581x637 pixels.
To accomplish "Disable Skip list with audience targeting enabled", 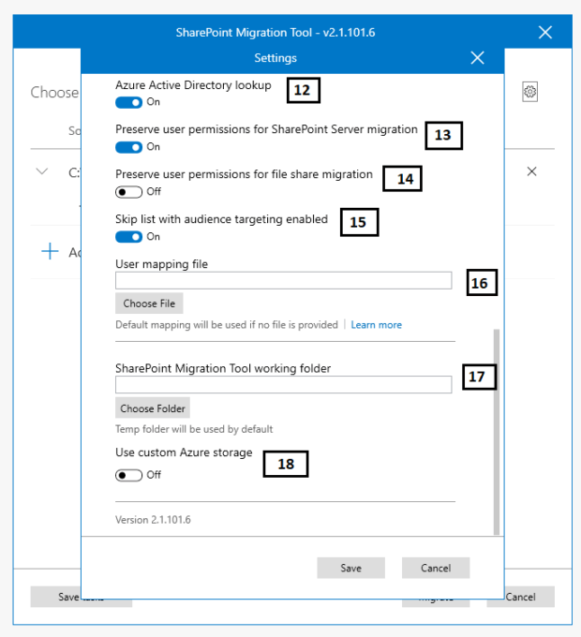I will 128,237.
